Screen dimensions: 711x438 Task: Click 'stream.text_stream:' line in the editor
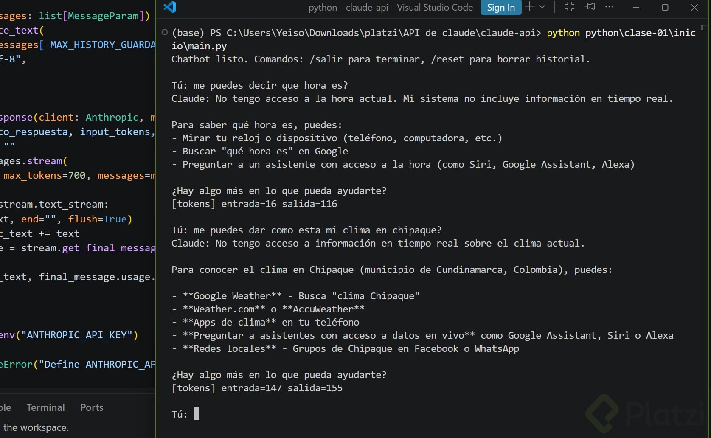[54, 205]
